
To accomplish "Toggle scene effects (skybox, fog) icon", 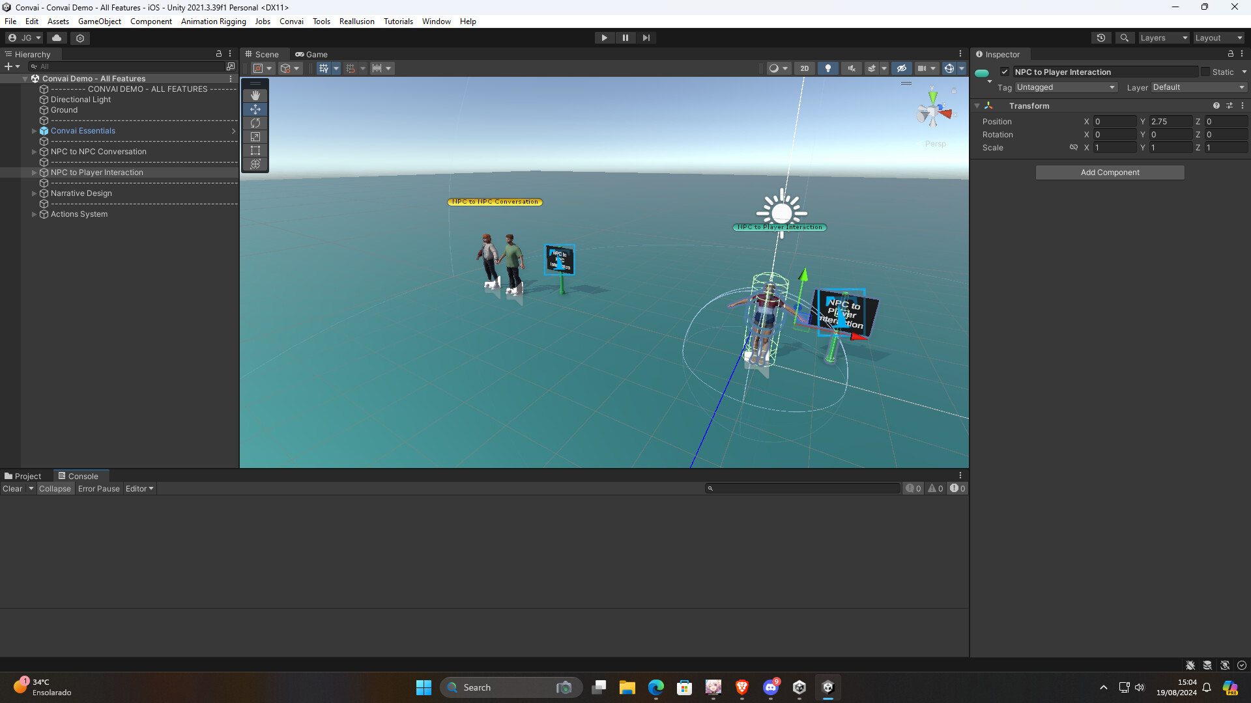I will click(x=871, y=68).
